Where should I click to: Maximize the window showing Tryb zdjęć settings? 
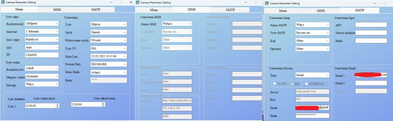[x=121, y=3]
